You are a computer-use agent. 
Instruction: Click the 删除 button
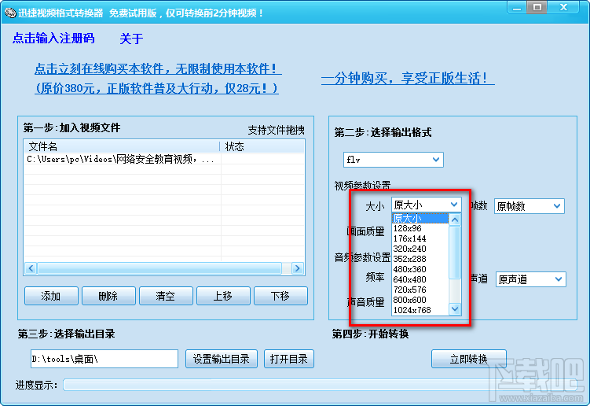coord(108,296)
